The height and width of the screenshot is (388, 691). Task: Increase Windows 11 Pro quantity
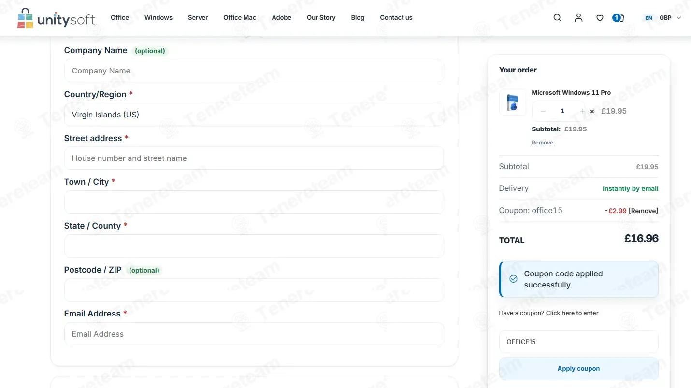click(x=582, y=111)
